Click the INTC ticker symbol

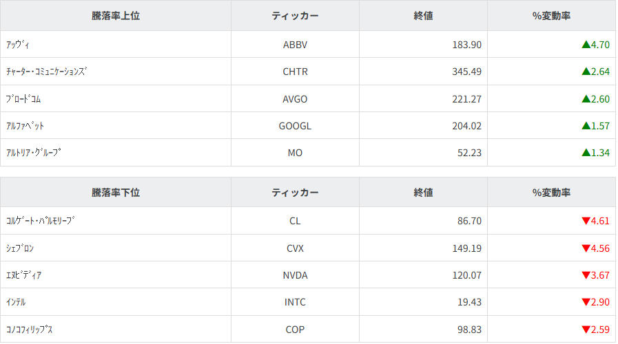click(x=295, y=302)
